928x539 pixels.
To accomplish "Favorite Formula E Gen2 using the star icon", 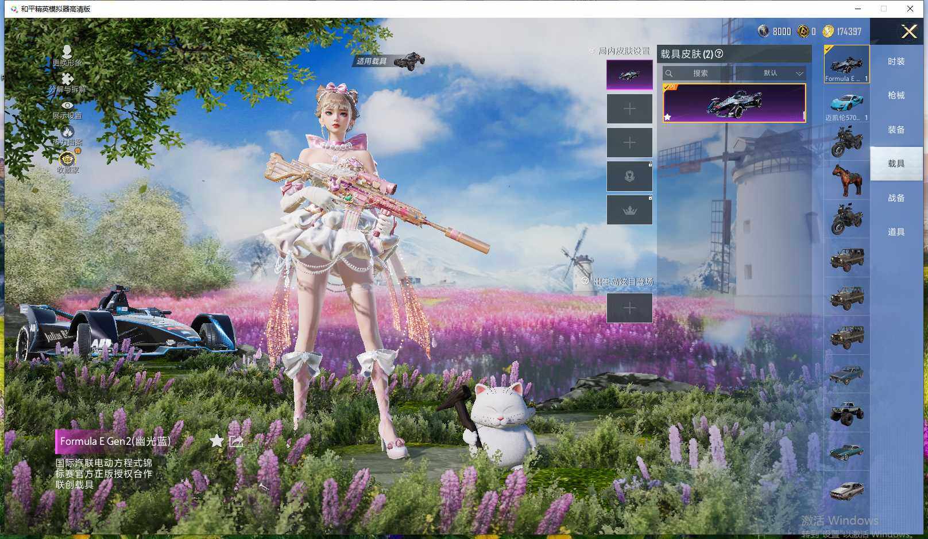I will point(217,441).
